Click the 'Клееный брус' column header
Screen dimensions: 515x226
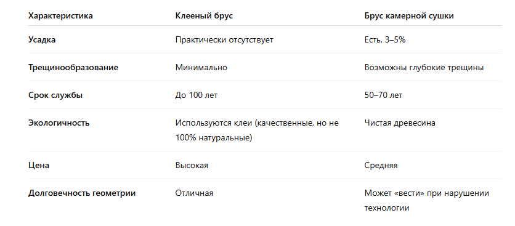[204, 16]
